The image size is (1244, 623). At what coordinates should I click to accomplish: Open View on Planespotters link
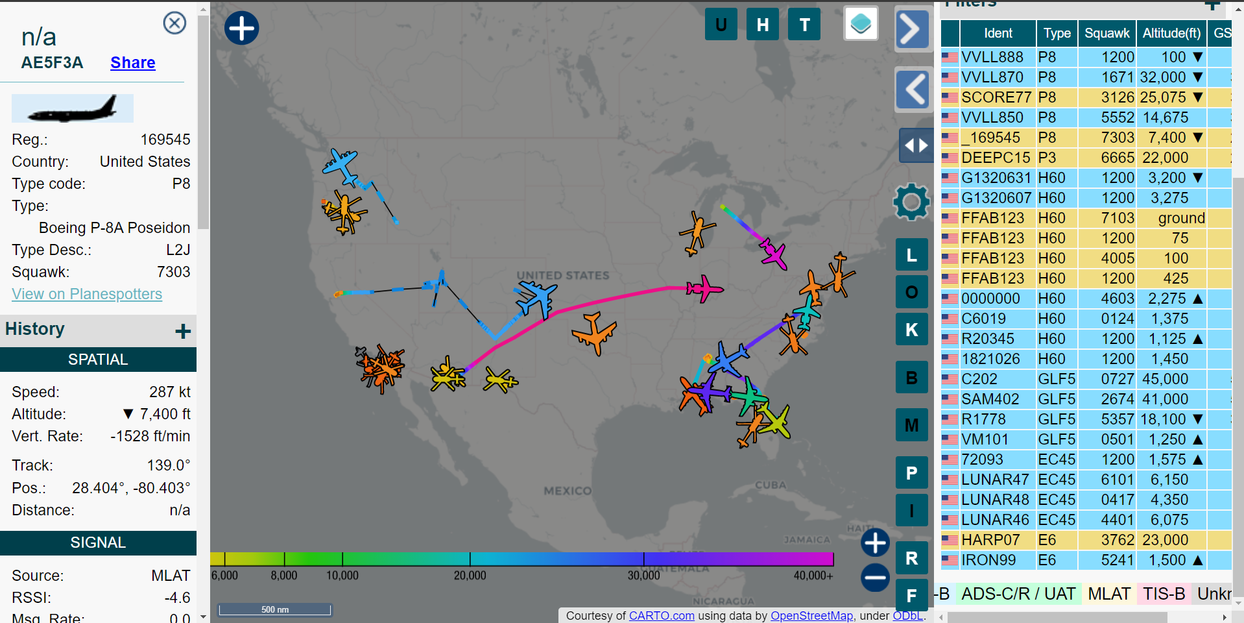coord(87,294)
